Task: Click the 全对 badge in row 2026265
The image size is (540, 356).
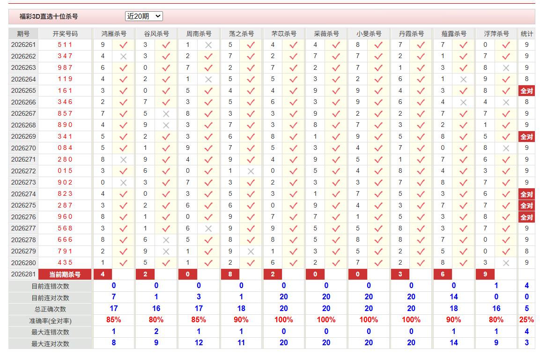Action: tap(526, 91)
